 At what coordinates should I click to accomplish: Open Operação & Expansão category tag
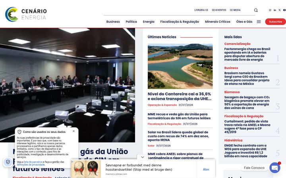pyautogui.click(x=162, y=105)
